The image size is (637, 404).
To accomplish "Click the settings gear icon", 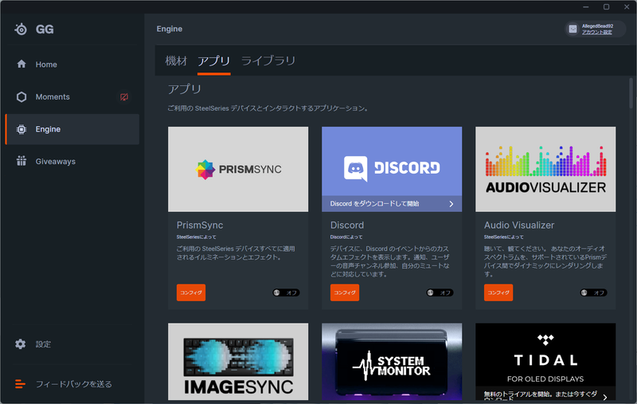I will (21, 344).
